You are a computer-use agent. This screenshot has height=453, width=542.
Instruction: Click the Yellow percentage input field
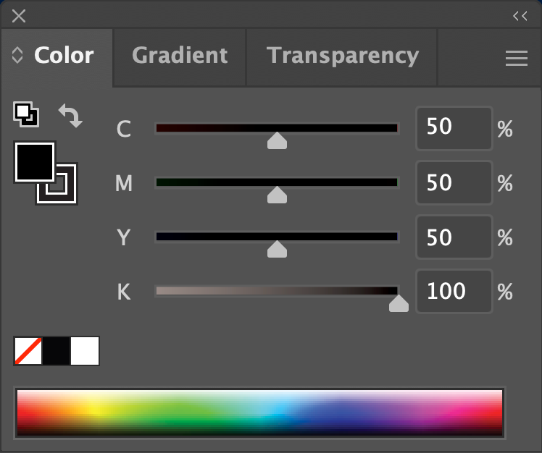453,237
